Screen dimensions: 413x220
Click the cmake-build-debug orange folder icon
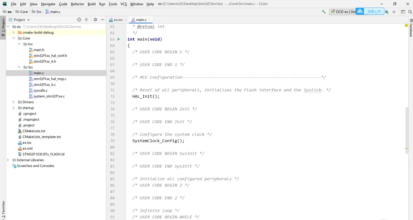tap(20, 33)
